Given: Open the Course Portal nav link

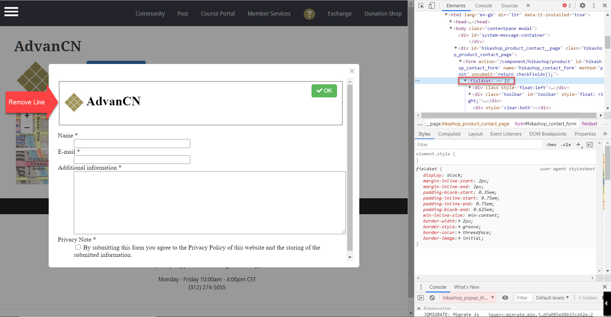Looking at the screenshot, I should pos(218,14).
